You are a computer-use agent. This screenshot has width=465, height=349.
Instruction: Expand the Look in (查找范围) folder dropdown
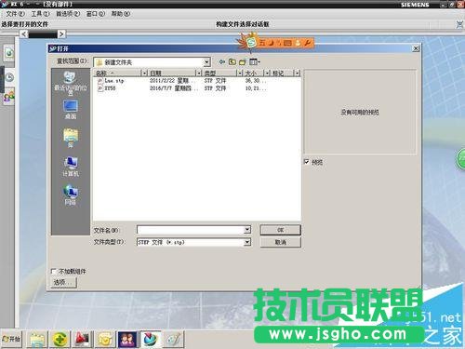point(206,62)
